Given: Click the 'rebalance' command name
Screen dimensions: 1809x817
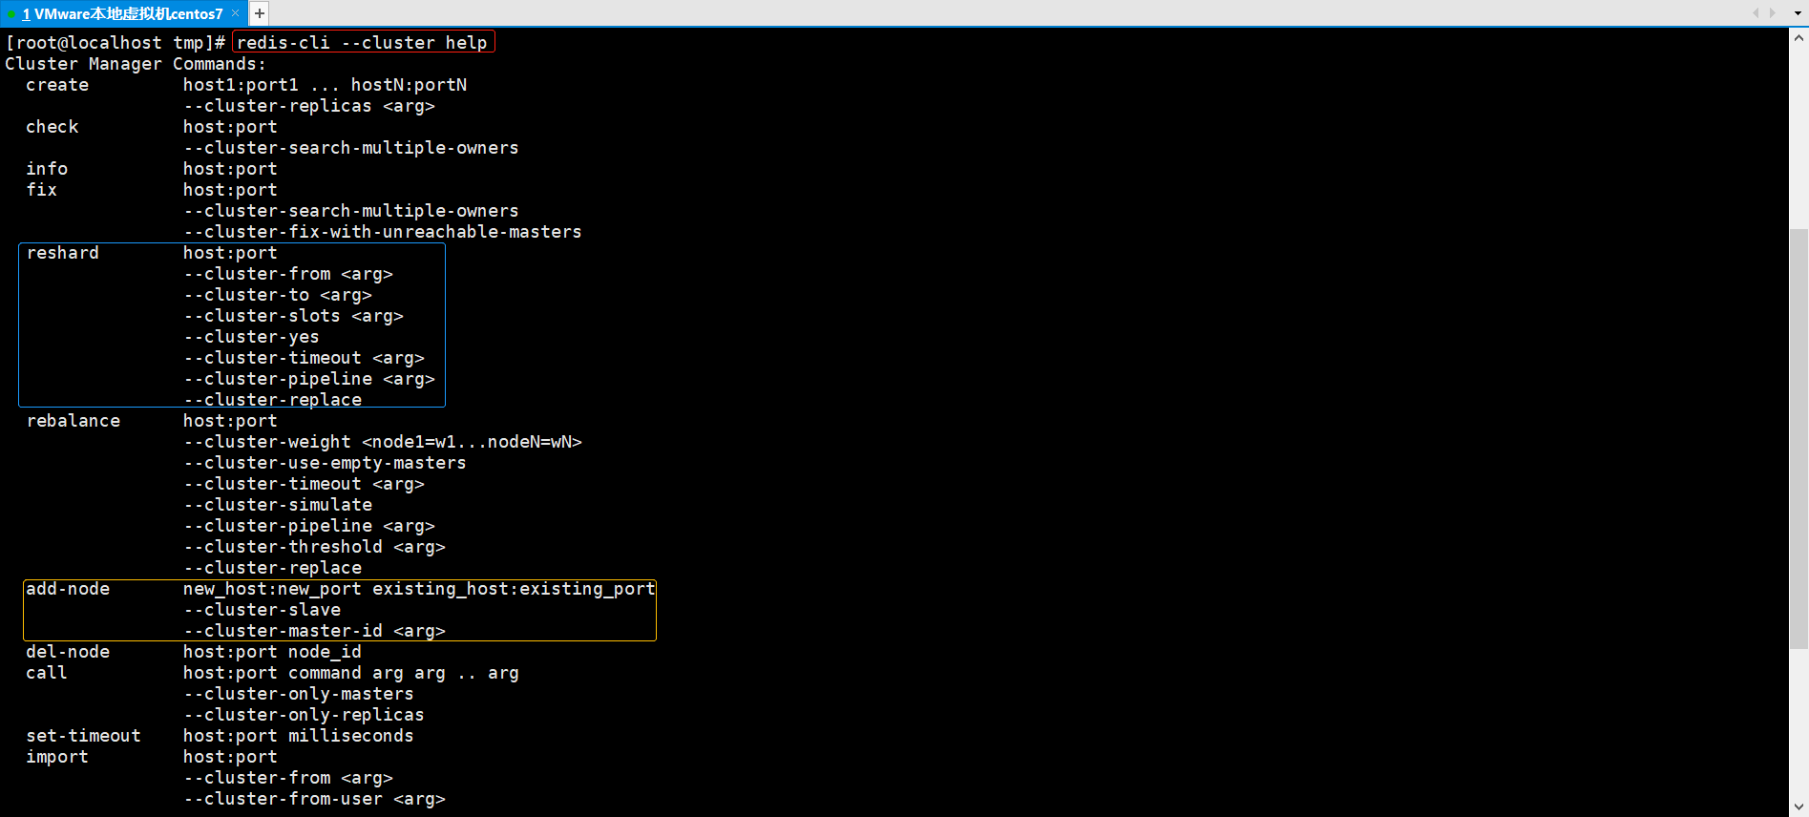Looking at the screenshot, I should (74, 421).
